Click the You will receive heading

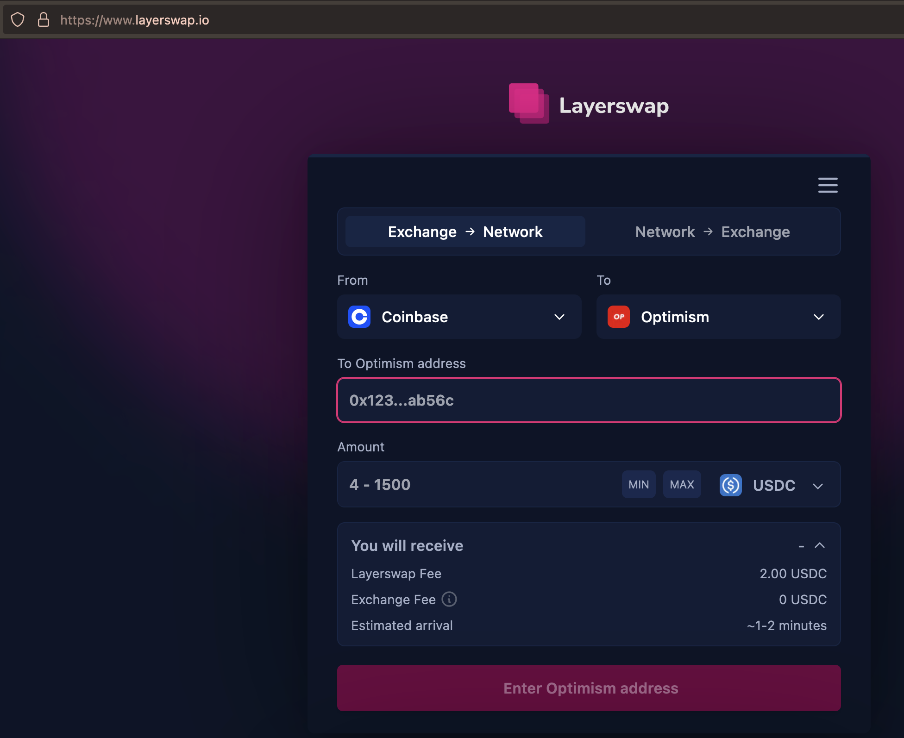[407, 545]
